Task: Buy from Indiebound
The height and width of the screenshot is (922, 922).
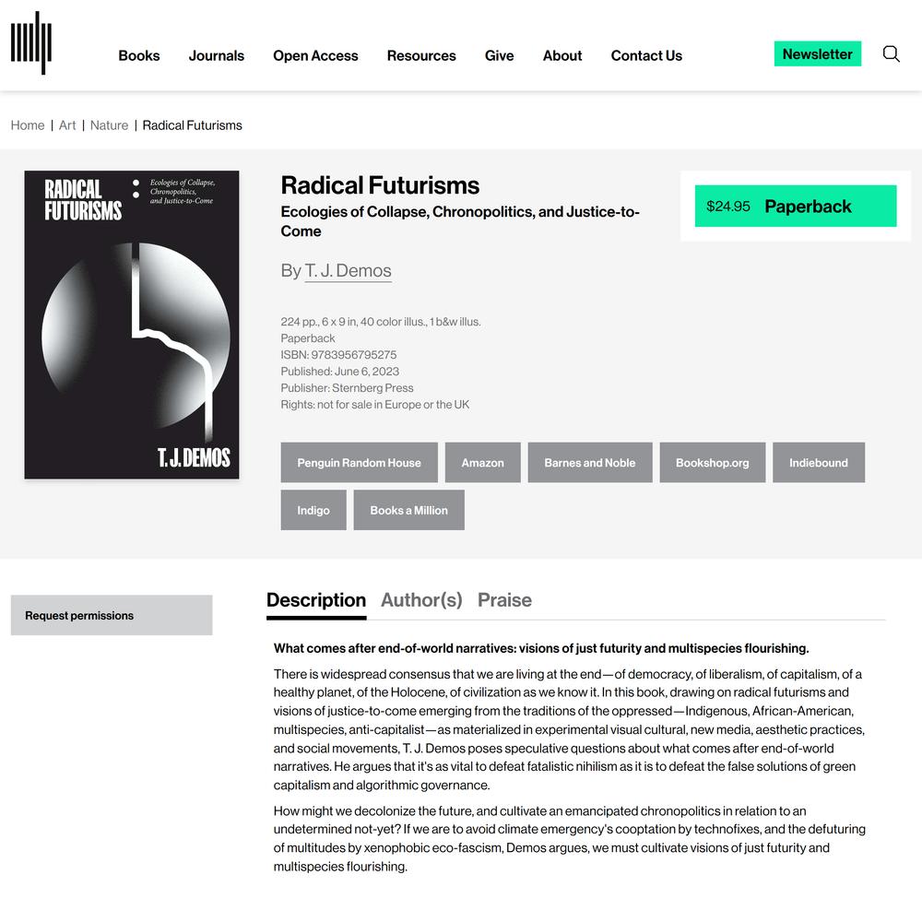Action: (819, 463)
